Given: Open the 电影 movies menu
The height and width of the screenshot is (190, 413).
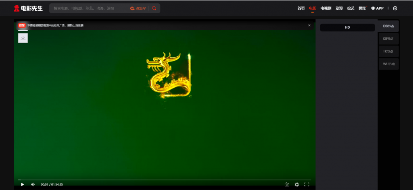Looking at the screenshot, I should tap(313, 8).
